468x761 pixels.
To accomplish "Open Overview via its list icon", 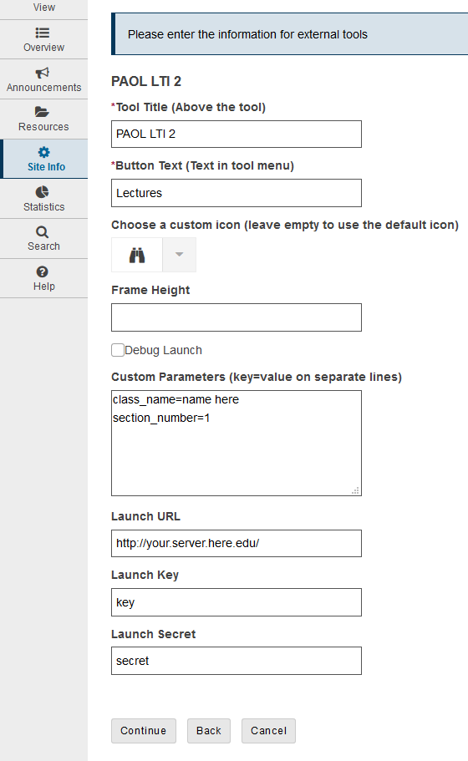I will pos(43,33).
